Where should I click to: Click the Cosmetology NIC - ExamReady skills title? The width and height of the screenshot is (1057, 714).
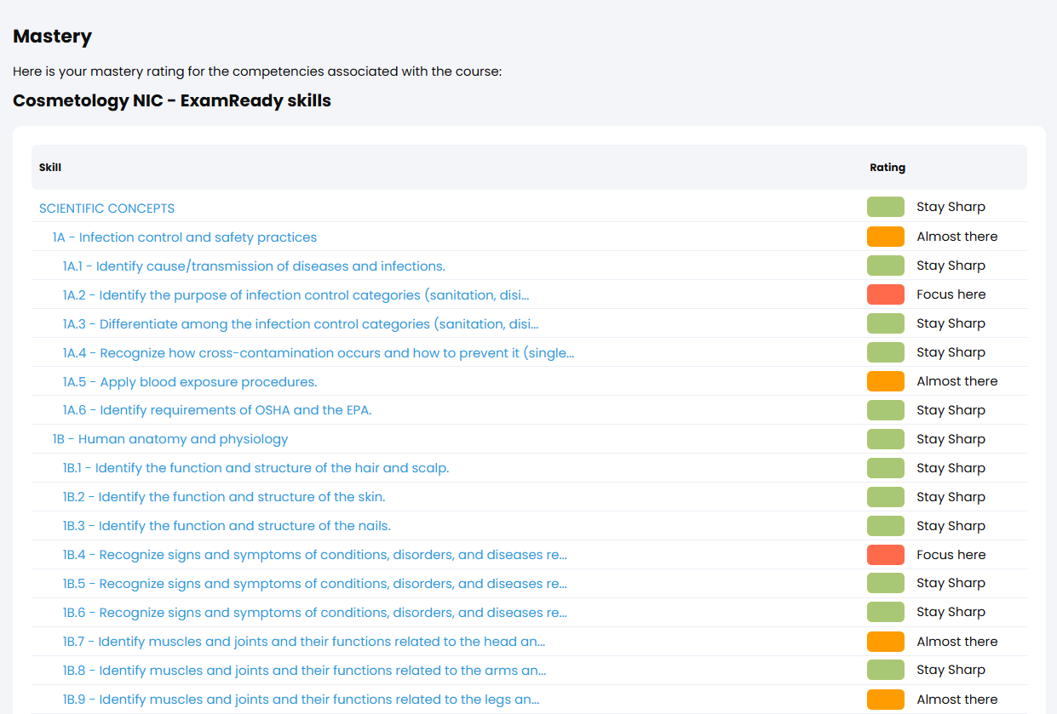pos(172,101)
